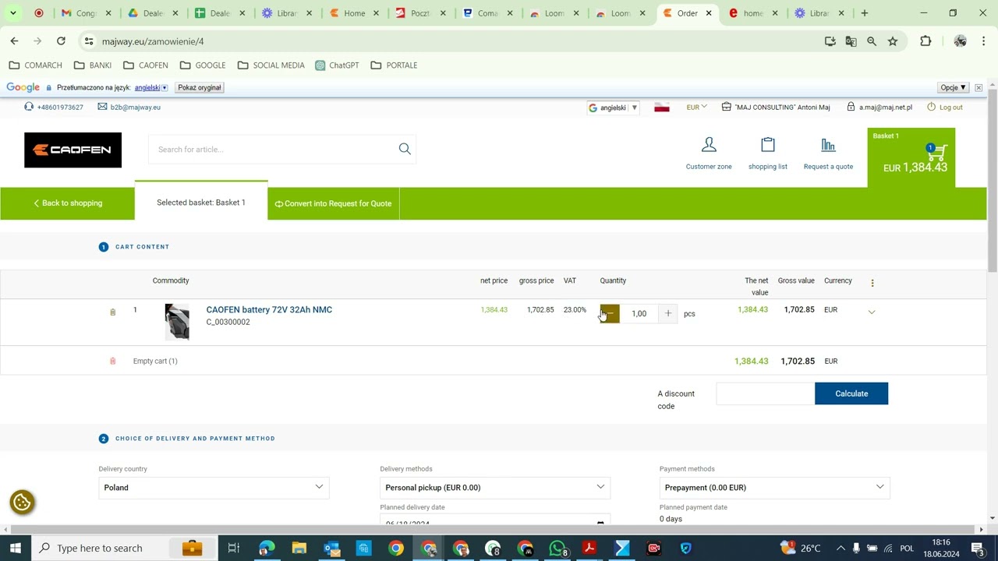Open the SOCIAL MEDIA bookmarks folder
Viewport: 998px width, 561px height.
(271, 65)
